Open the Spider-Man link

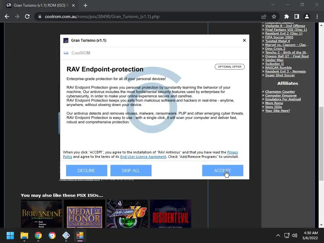point(274,60)
